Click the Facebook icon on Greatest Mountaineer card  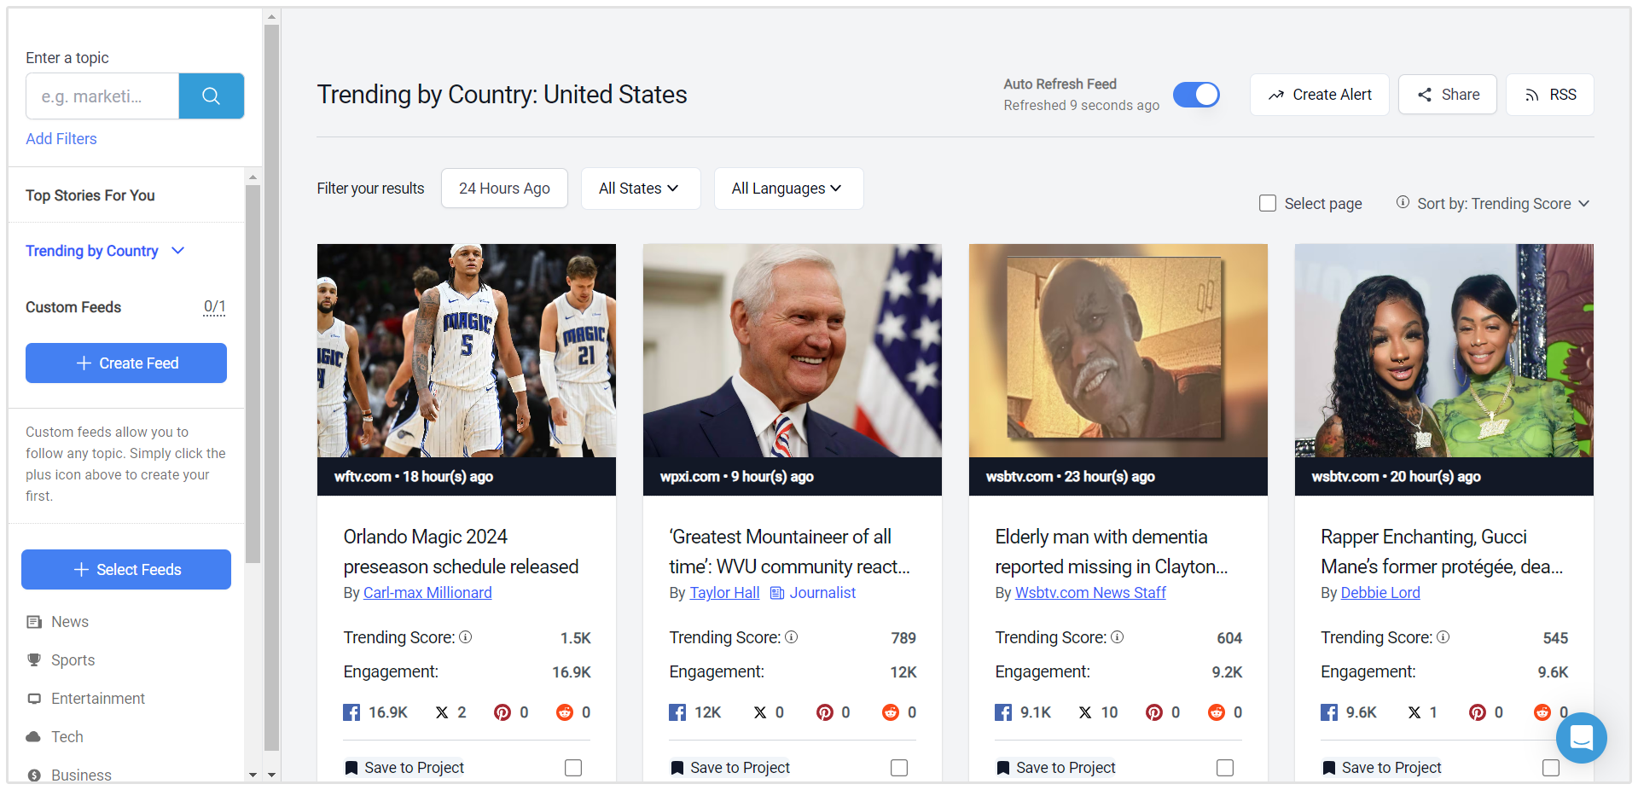(x=677, y=712)
